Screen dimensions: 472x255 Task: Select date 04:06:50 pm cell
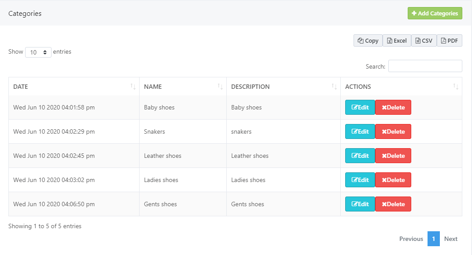coord(74,204)
